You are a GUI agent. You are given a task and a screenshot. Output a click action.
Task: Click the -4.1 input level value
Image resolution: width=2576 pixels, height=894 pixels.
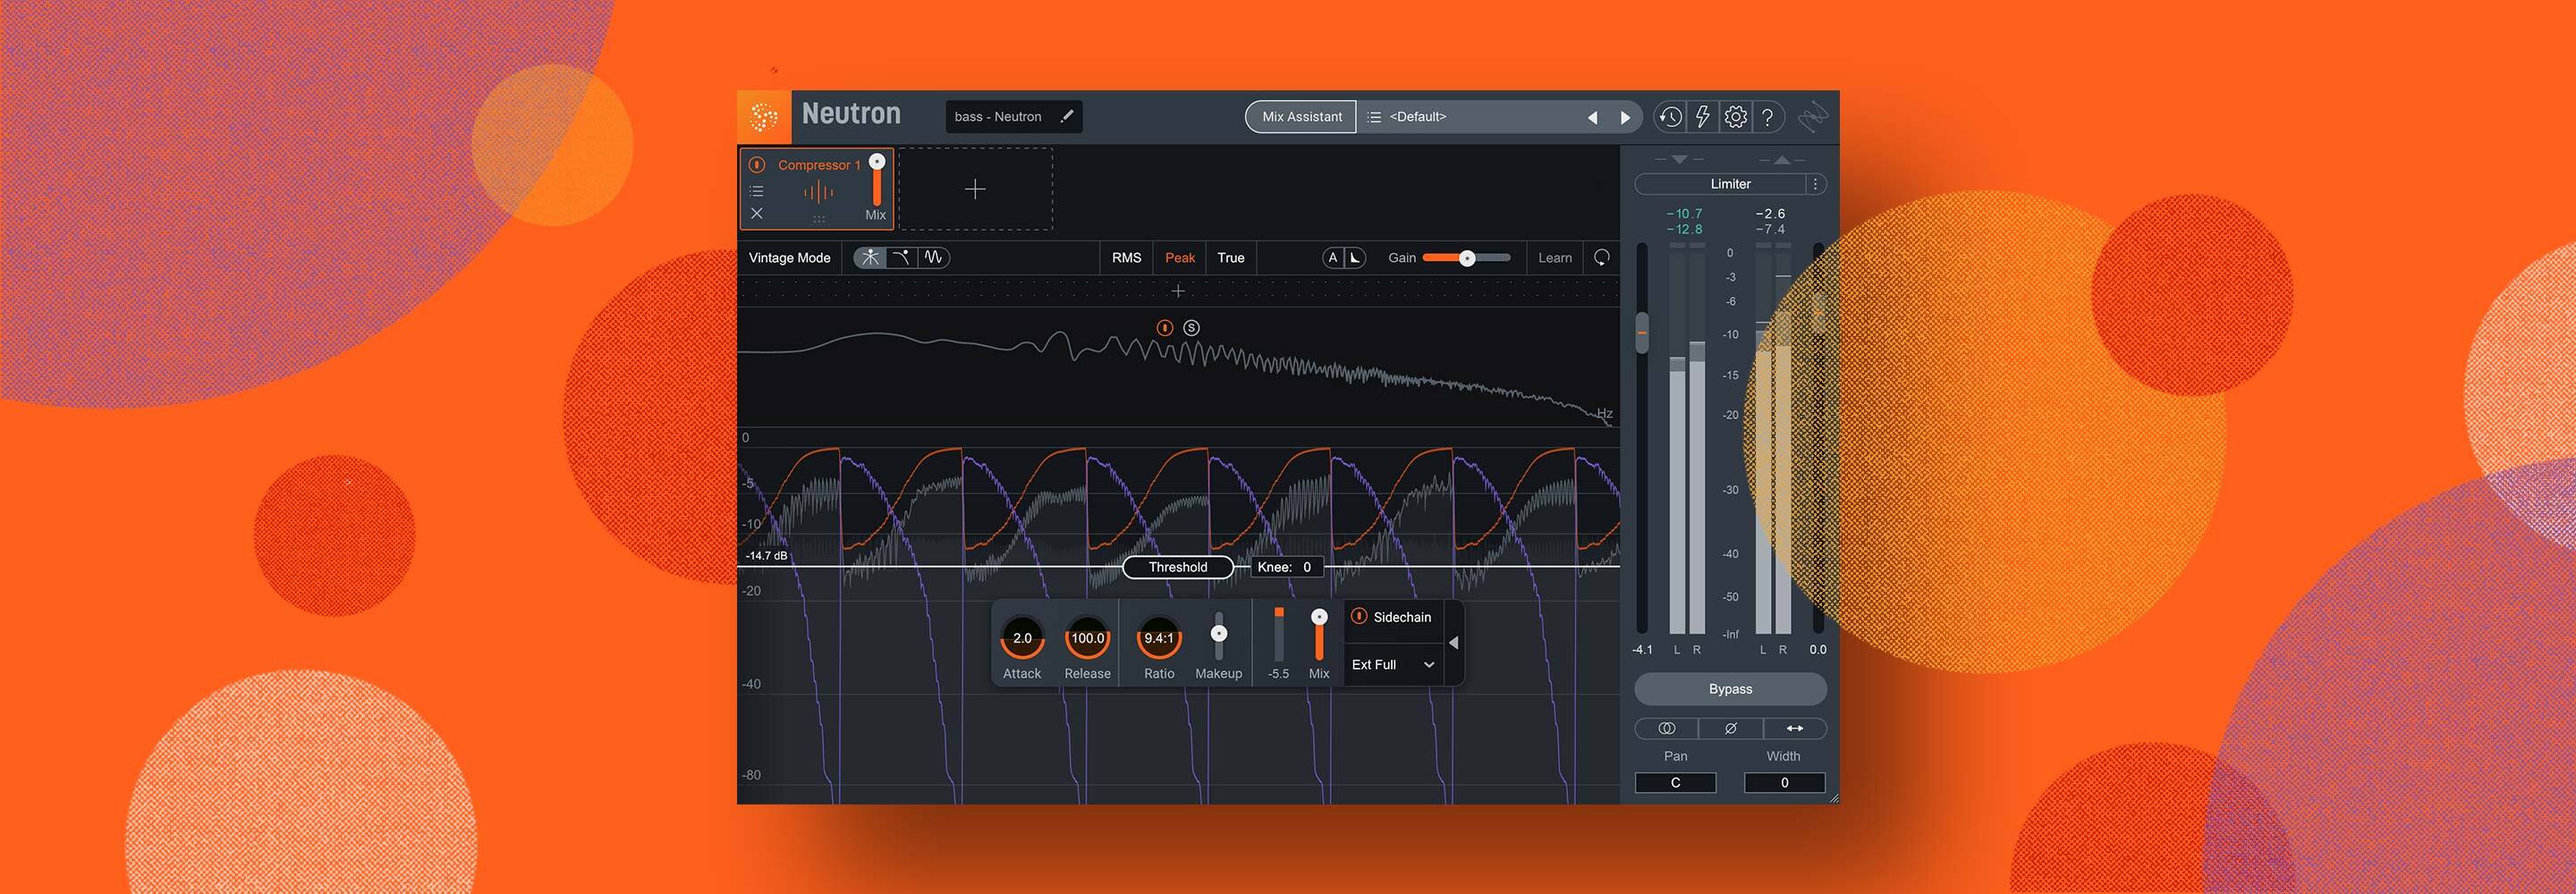(x=1642, y=650)
